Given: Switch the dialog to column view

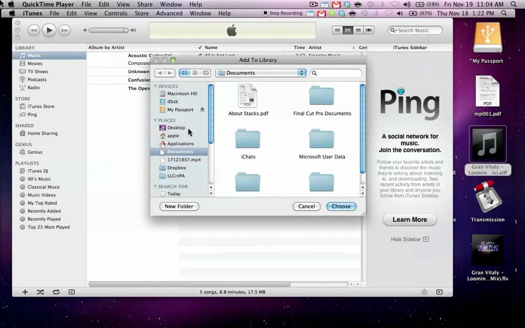Looking at the screenshot, I should [x=206, y=73].
